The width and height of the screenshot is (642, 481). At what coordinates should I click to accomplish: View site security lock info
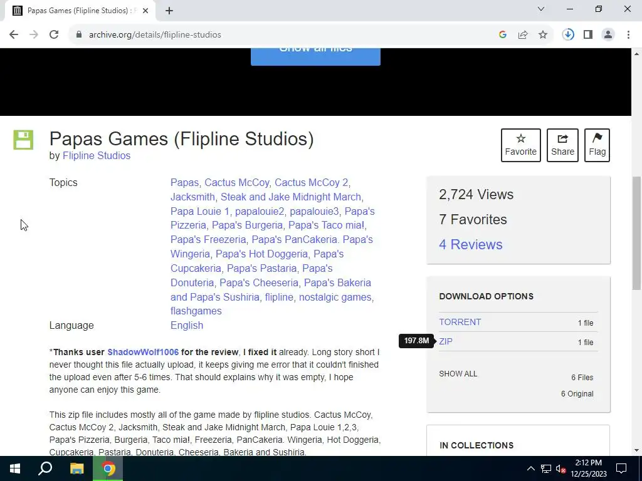click(x=79, y=35)
